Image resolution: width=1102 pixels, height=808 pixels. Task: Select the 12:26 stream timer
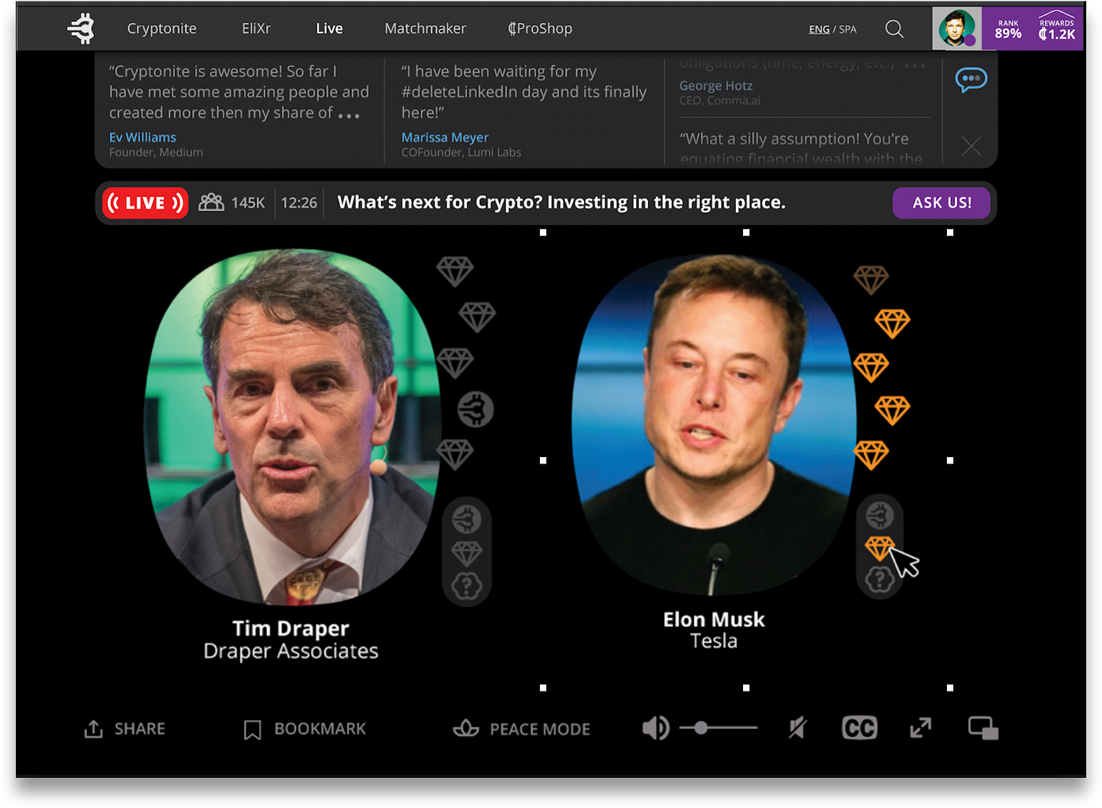[299, 203]
